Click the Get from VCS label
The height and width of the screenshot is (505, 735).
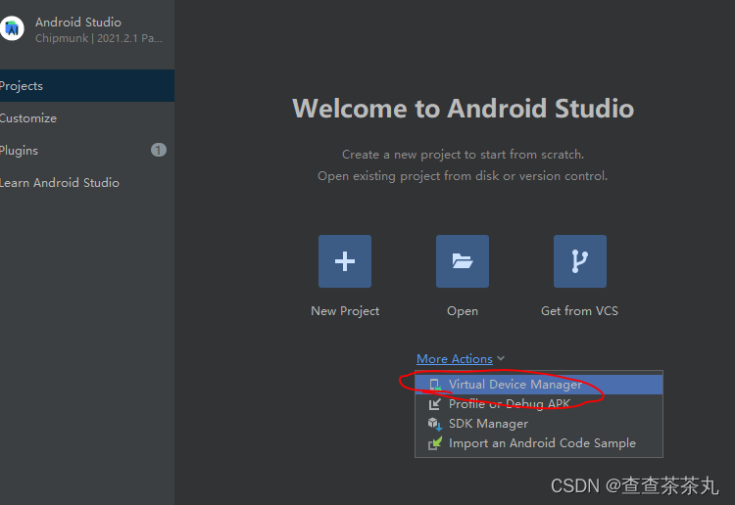(x=579, y=311)
